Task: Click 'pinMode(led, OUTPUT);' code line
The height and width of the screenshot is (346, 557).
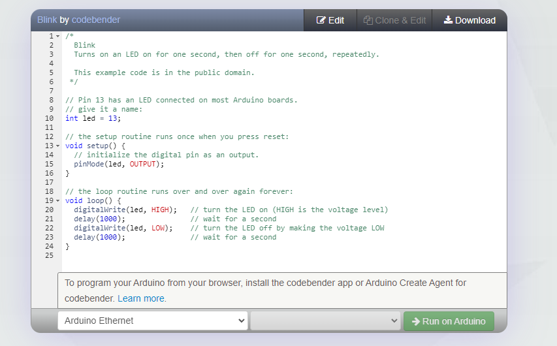Action: coord(119,164)
